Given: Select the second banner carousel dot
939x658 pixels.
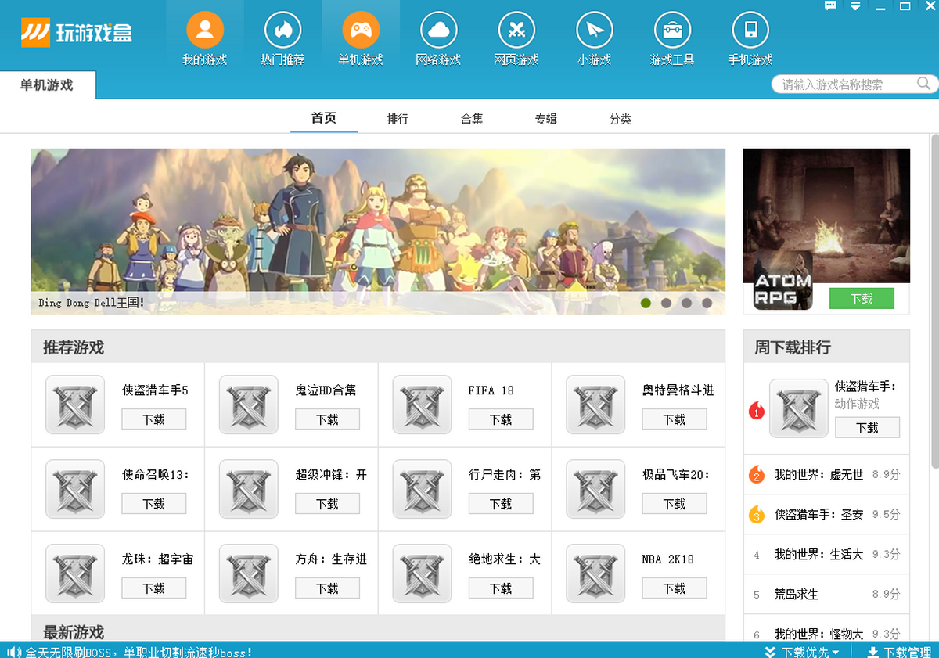Looking at the screenshot, I should click(666, 303).
